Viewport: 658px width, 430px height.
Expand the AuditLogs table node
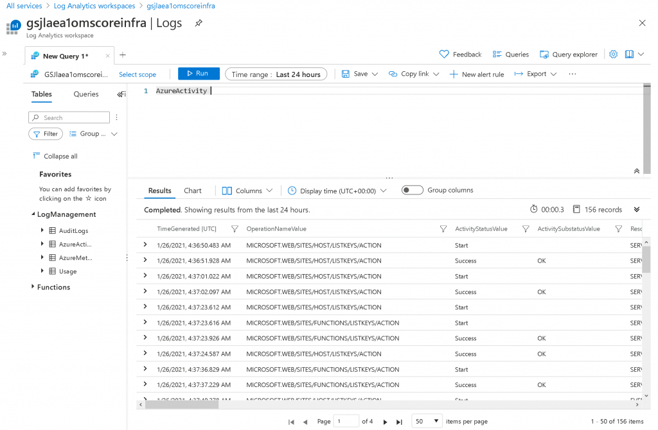pyautogui.click(x=43, y=230)
